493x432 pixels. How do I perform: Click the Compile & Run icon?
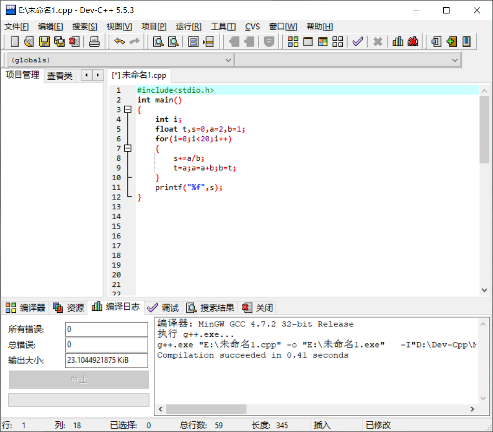tap(323, 41)
